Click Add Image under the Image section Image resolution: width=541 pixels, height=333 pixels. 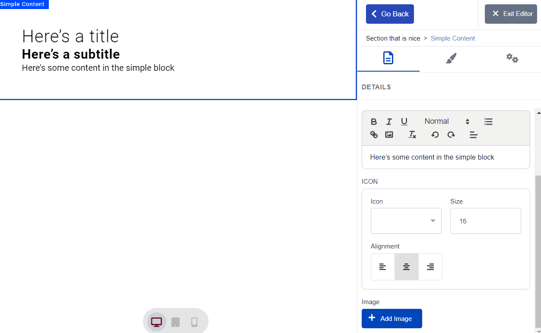coord(391,318)
